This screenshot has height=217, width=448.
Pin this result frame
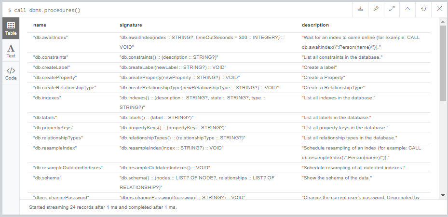pos(376,9)
